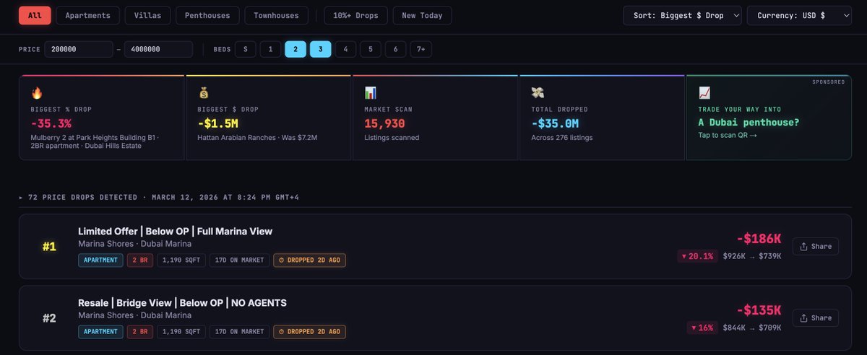Click the 20.1% drop badge on listing #1
The image size is (867, 355).
point(697,256)
